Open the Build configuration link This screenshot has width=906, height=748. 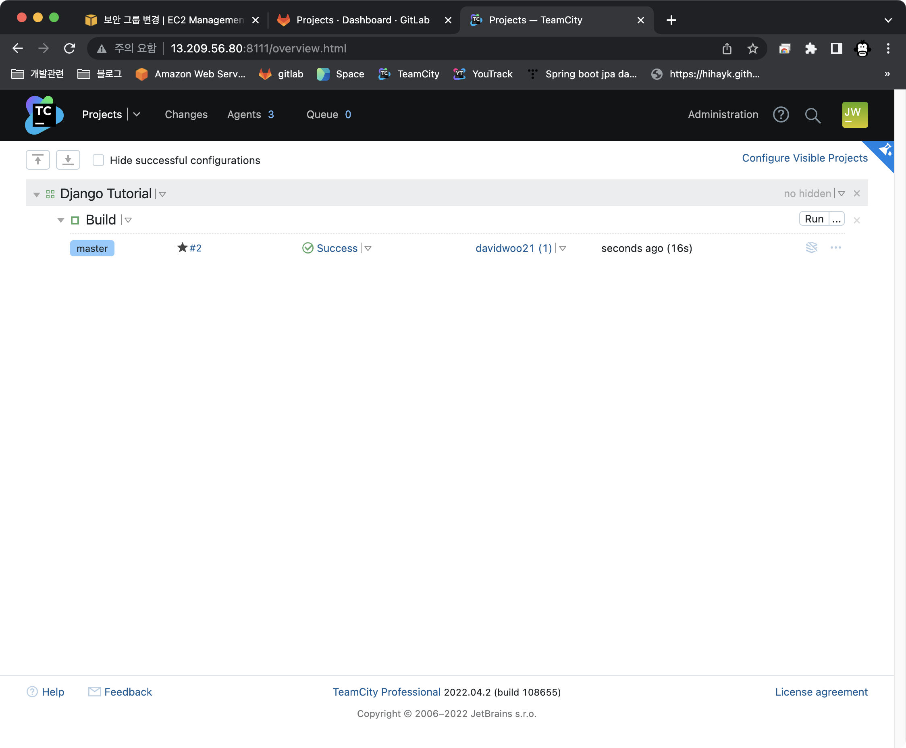(x=101, y=220)
